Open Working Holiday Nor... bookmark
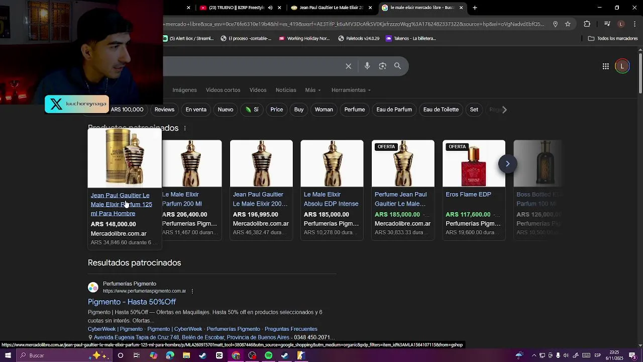The height and width of the screenshot is (362, 643). [304, 38]
